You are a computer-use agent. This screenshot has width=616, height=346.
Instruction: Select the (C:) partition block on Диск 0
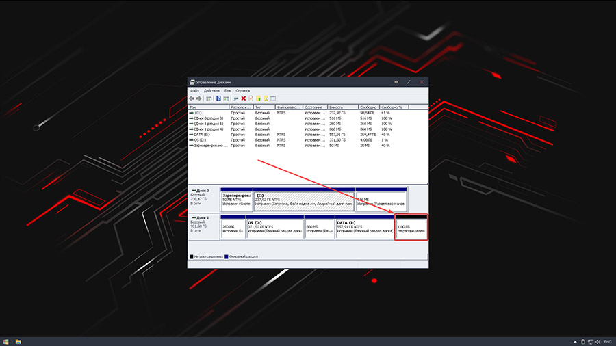pyautogui.click(x=303, y=200)
